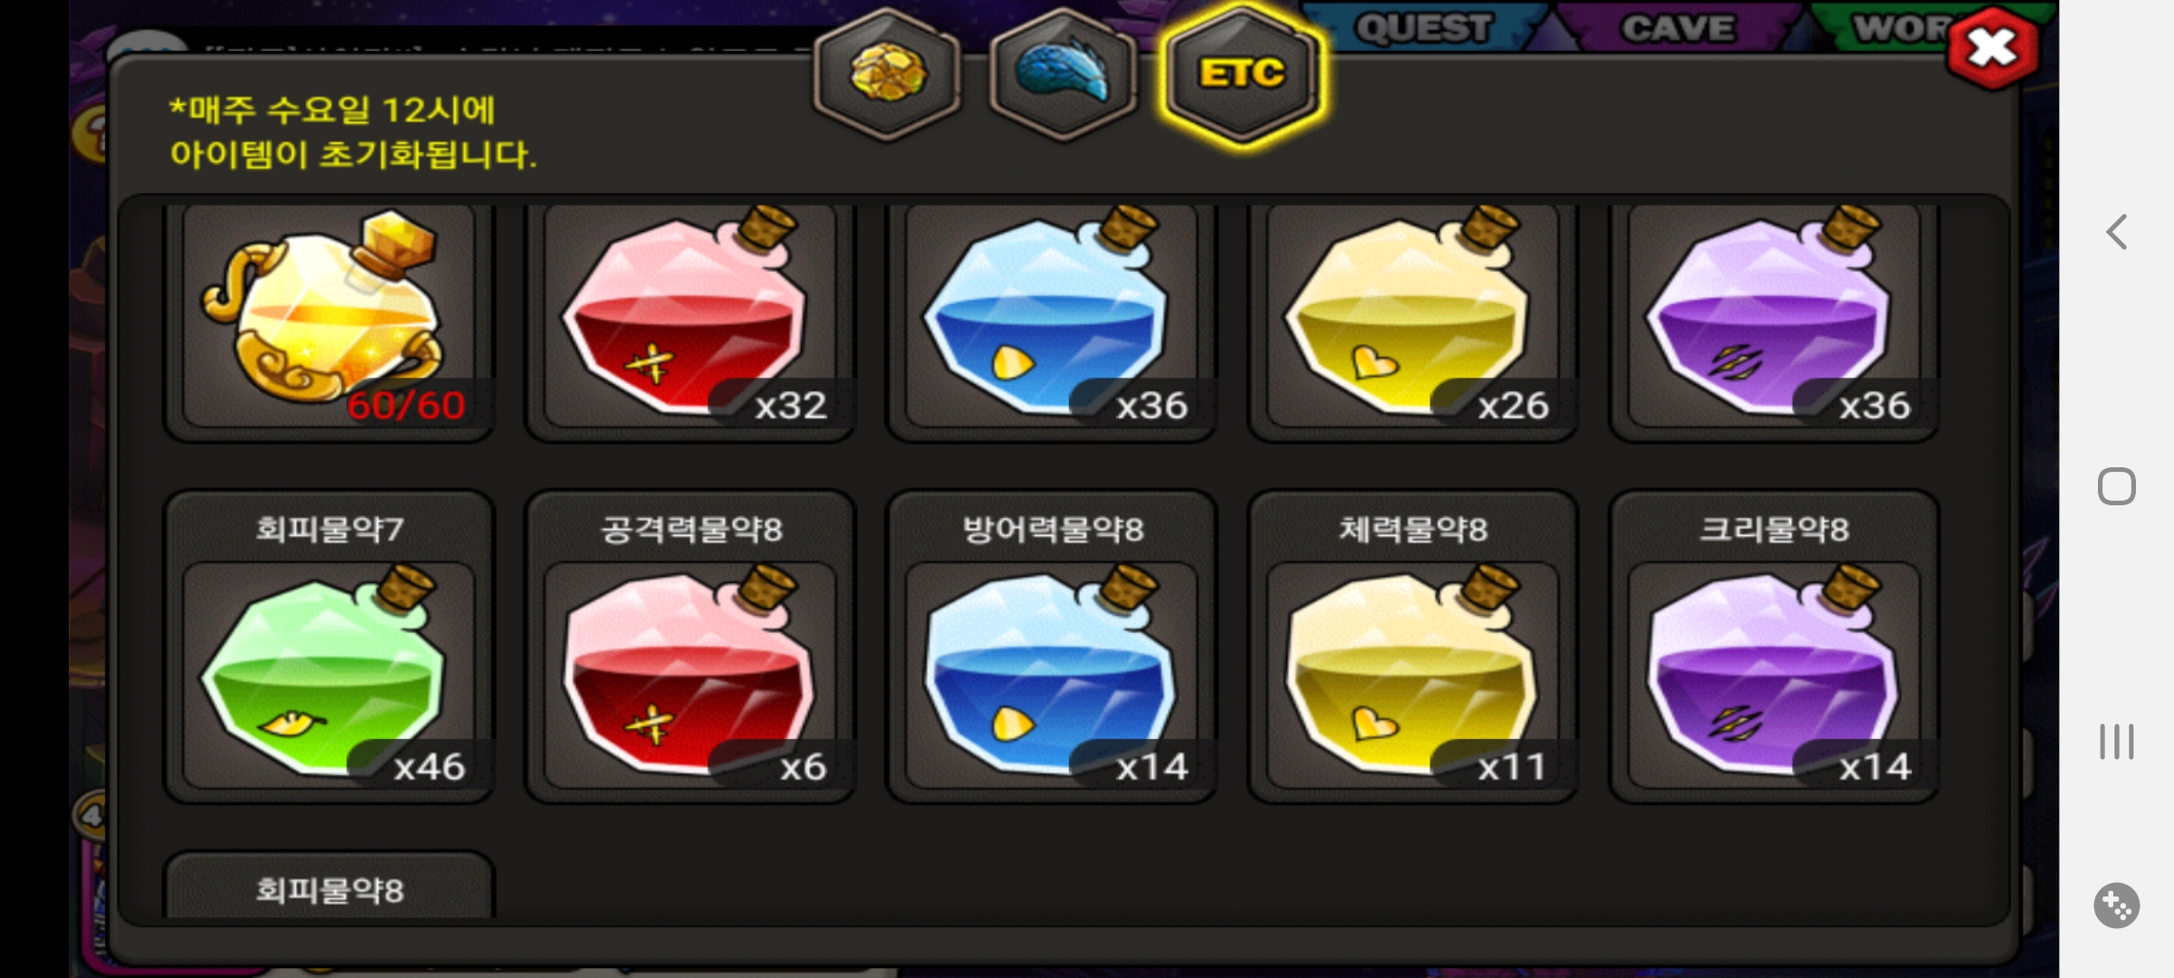Open the gold ore category tab
Image resolution: width=2174 pixels, height=978 pixels.
coord(888,74)
